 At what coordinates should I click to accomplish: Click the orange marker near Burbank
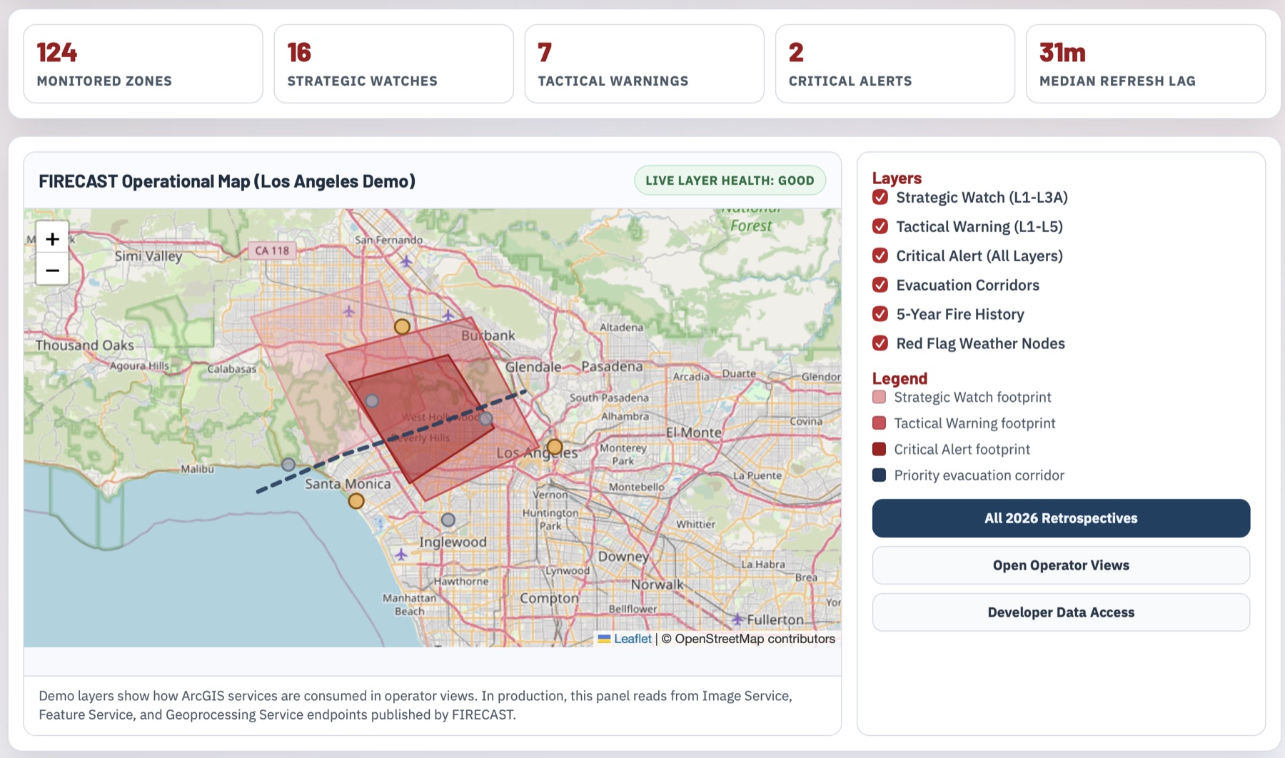coord(401,326)
